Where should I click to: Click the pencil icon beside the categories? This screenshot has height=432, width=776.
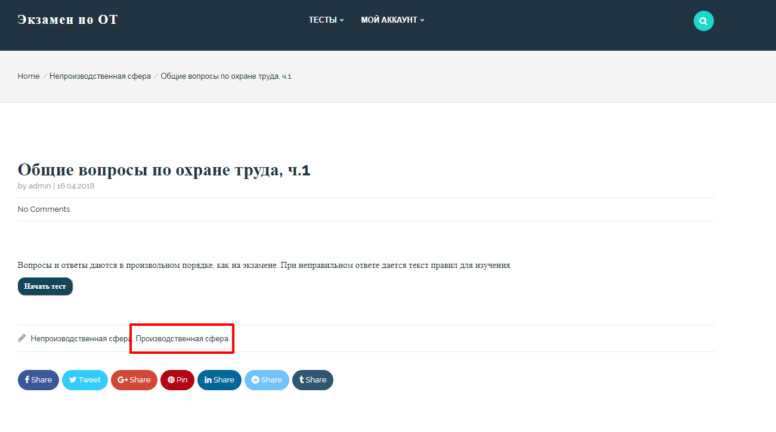click(22, 338)
